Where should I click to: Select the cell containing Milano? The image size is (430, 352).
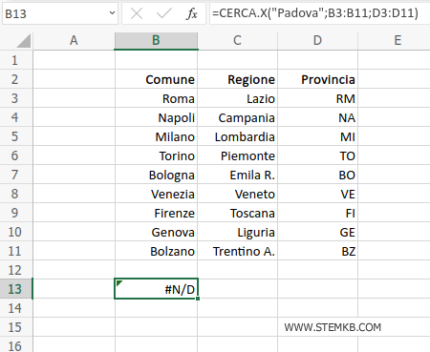click(x=157, y=136)
